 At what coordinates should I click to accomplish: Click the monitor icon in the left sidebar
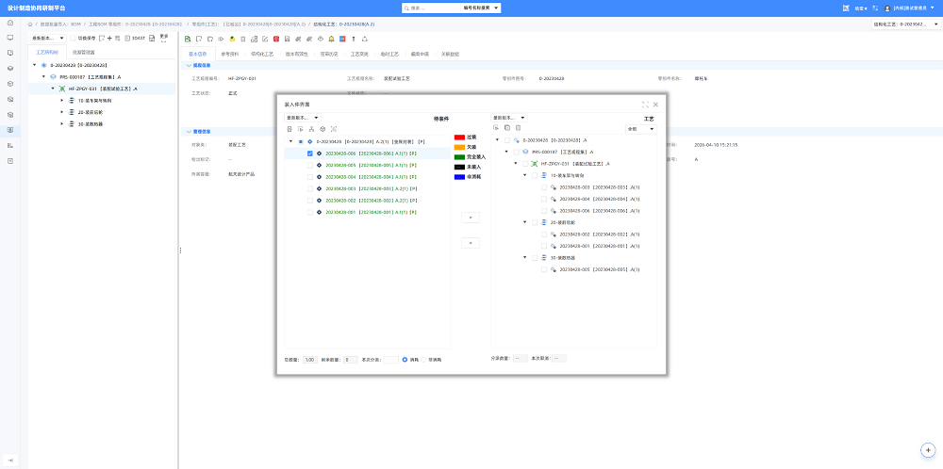pyautogui.click(x=9, y=38)
